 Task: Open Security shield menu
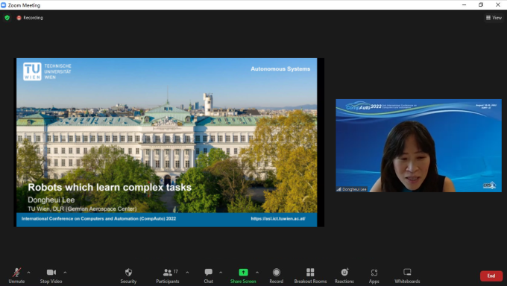point(128,276)
